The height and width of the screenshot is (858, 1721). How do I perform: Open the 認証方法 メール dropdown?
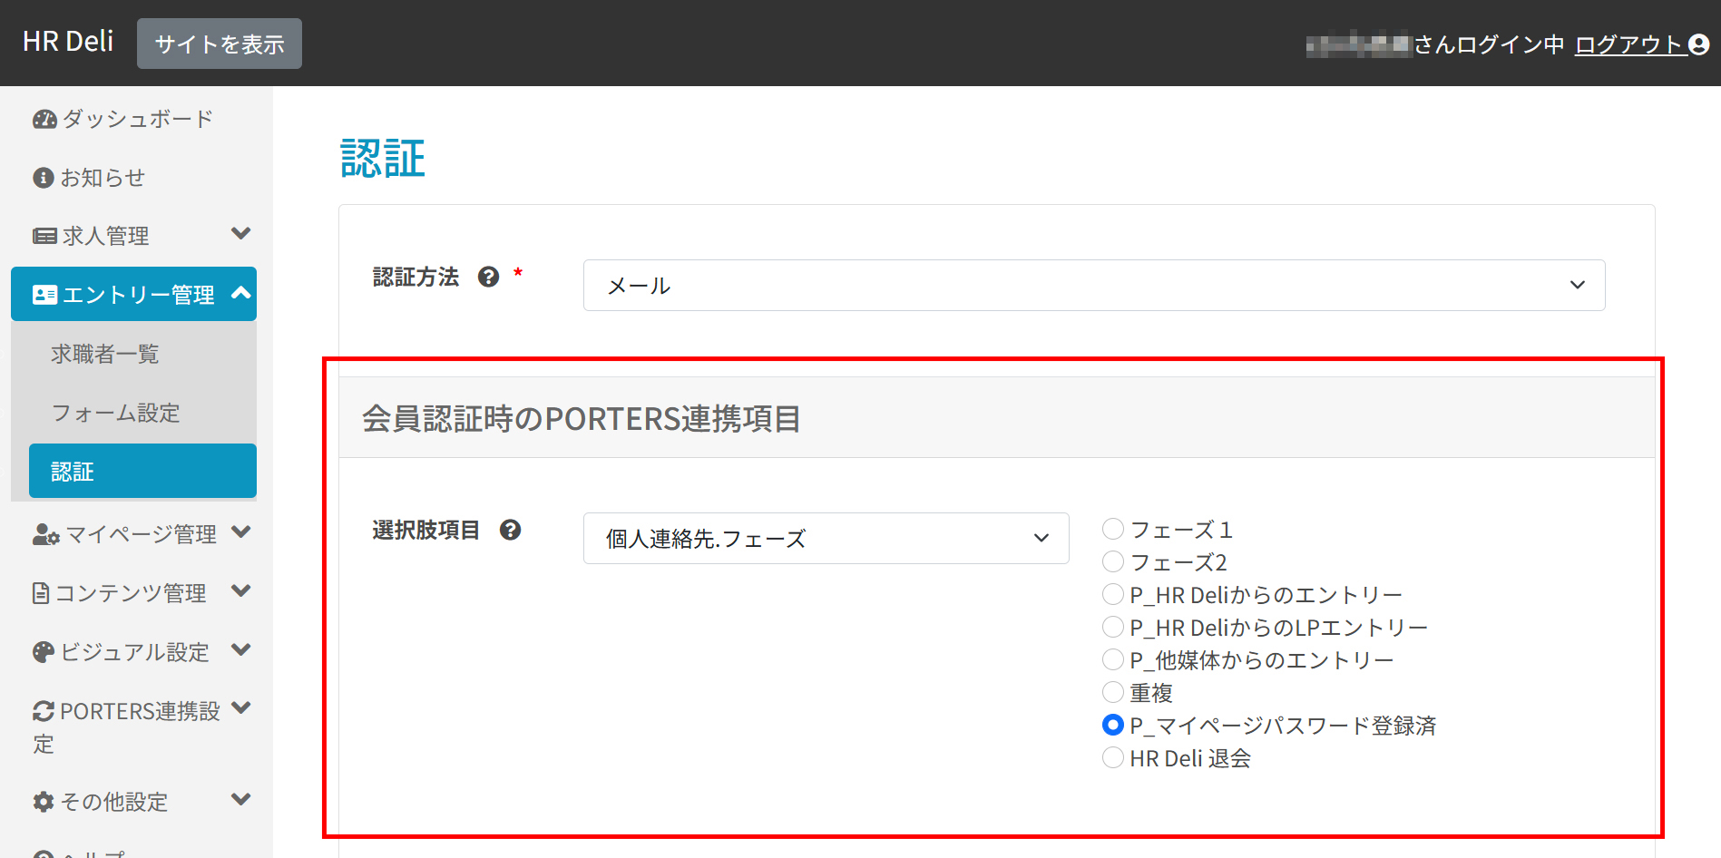point(1094,286)
